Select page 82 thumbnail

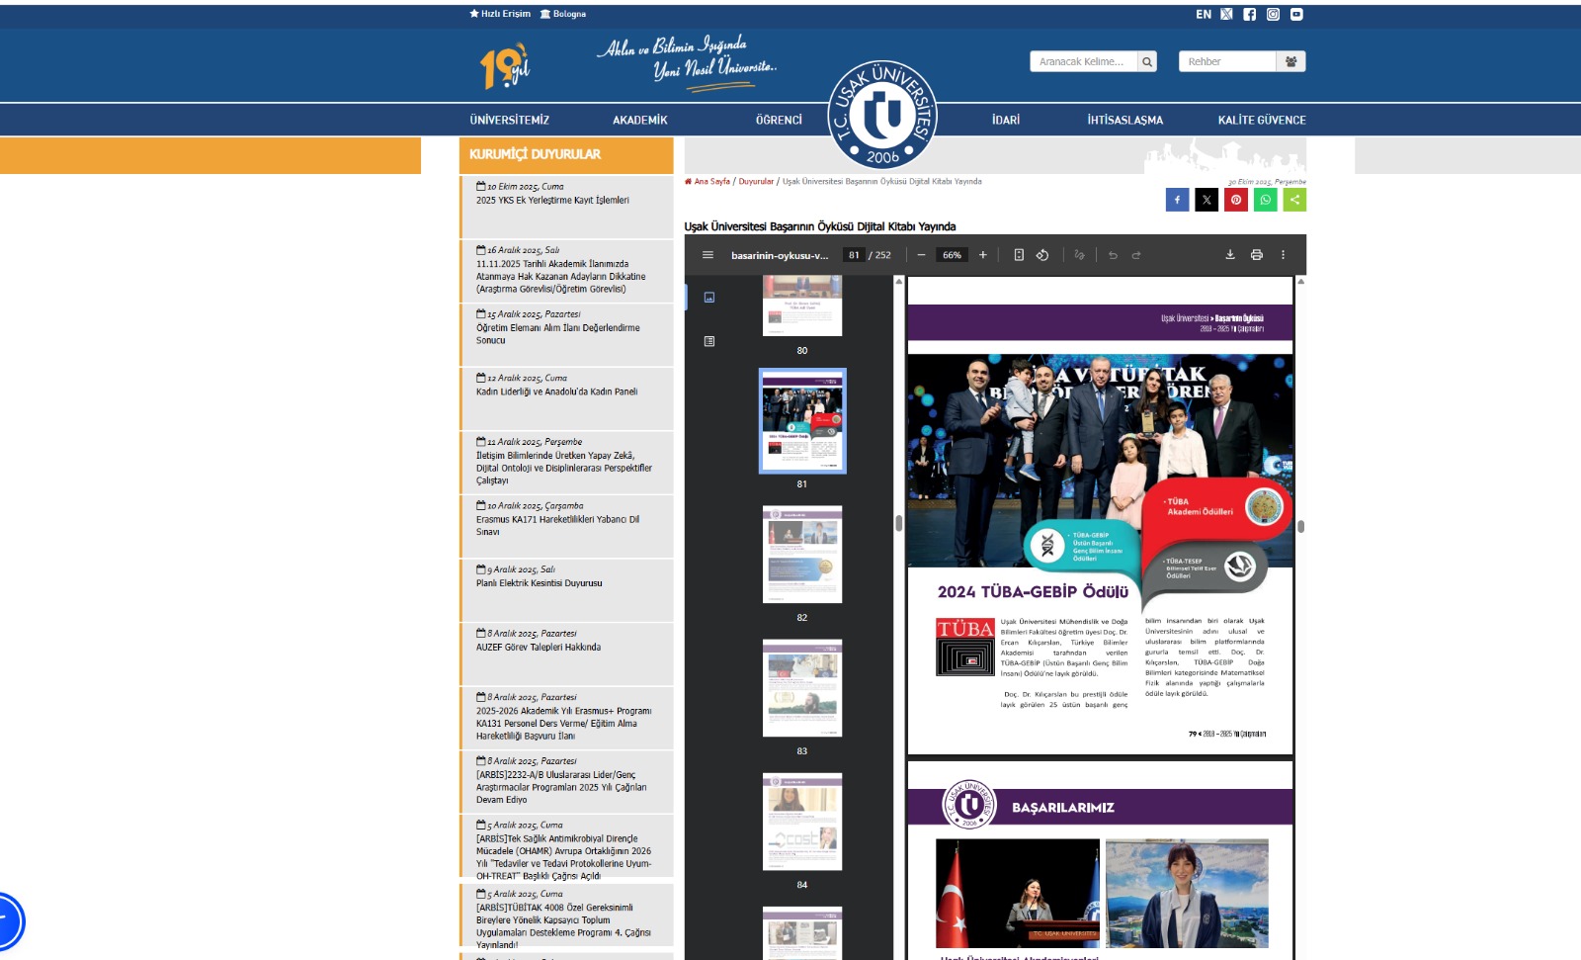[x=802, y=555]
